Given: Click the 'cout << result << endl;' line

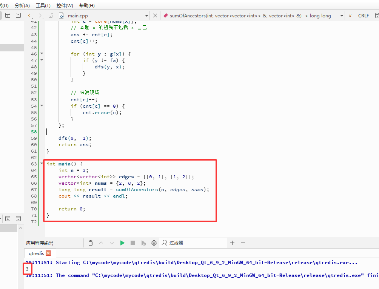Looking at the screenshot, I should click(x=93, y=196).
